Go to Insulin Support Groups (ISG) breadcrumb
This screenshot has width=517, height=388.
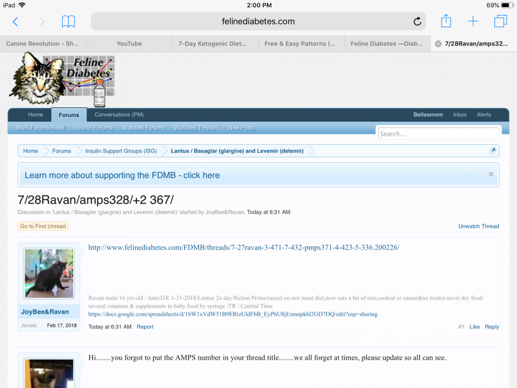121,151
